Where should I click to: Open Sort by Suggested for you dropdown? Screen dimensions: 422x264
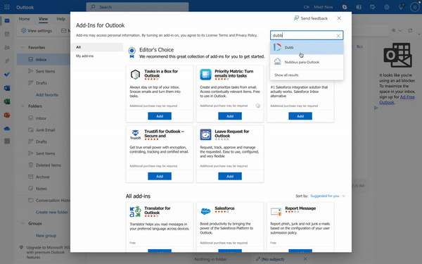pos(328,196)
